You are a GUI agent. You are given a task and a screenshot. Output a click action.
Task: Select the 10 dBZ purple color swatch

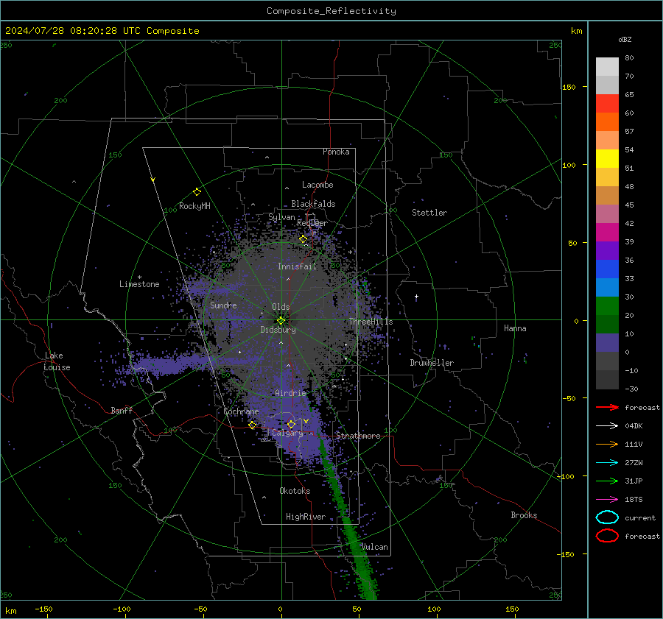[607, 342]
